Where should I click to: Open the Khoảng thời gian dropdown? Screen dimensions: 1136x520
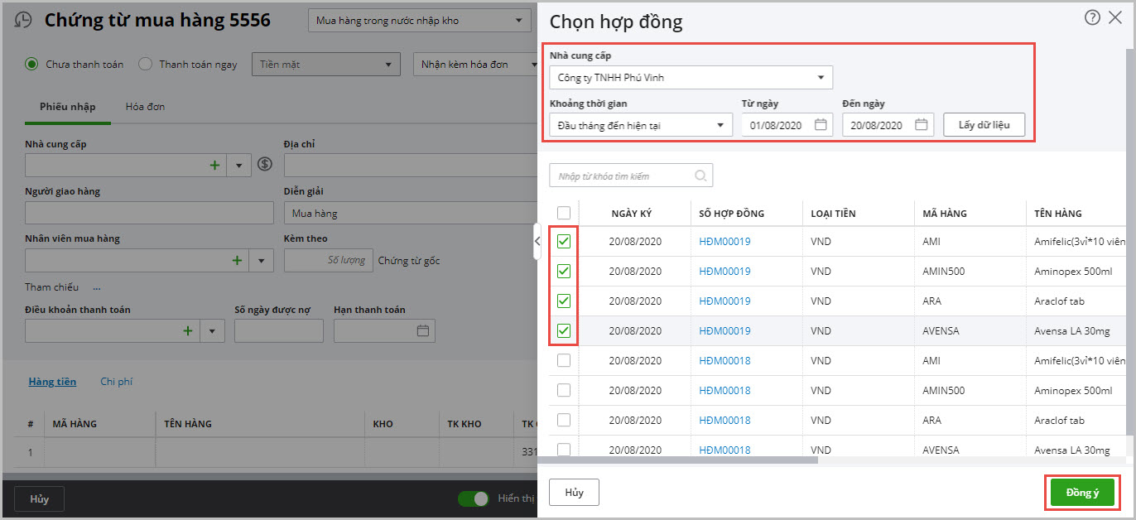point(720,126)
